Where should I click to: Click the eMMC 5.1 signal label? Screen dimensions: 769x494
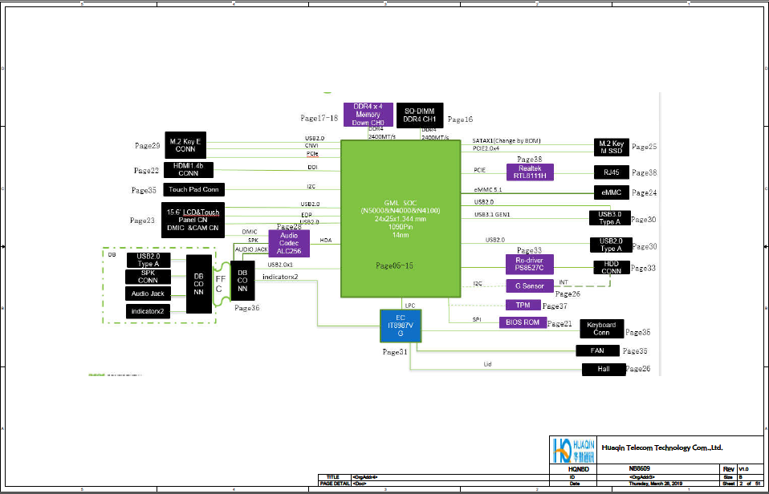click(x=488, y=189)
